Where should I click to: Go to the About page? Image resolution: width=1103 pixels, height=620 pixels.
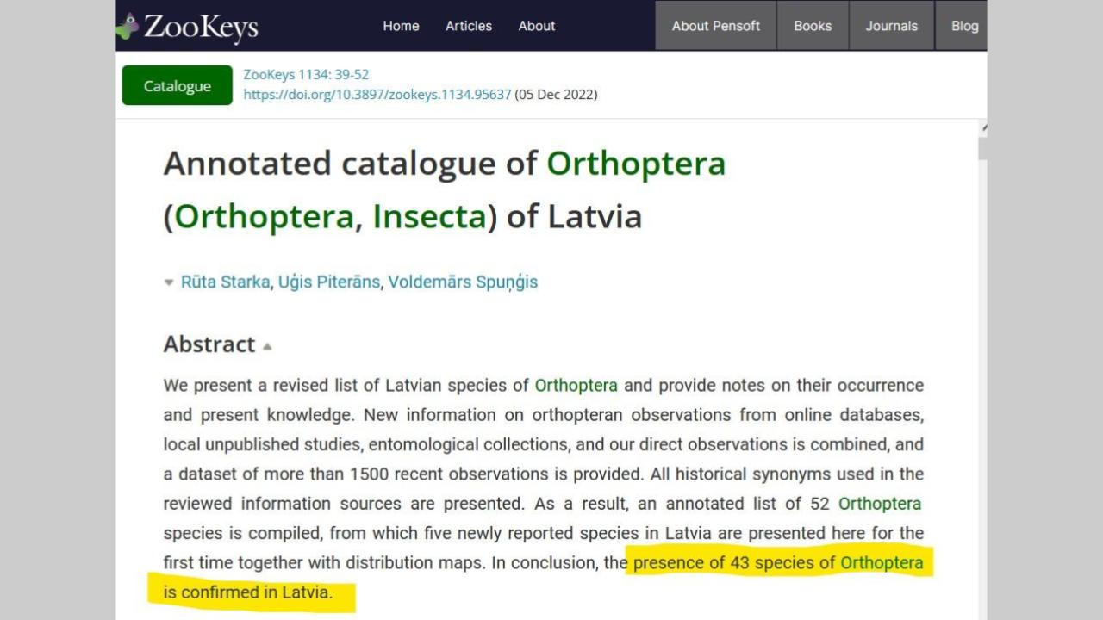pyautogui.click(x=536, y=26)
